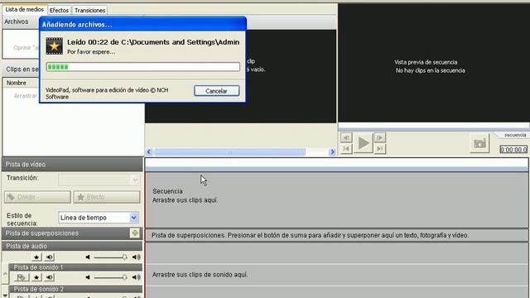Open the Efectos tab
This screenshot has width=530, height=298.
59,11
